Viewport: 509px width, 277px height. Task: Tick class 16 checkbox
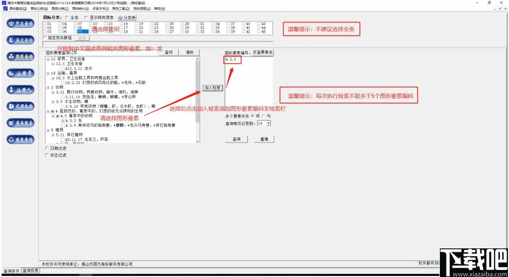coord(121,24)
